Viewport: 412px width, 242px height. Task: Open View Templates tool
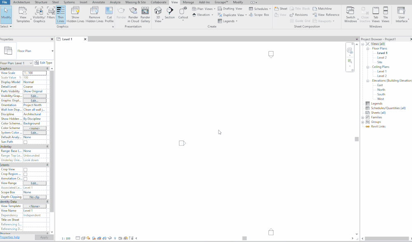coord(23,14)
